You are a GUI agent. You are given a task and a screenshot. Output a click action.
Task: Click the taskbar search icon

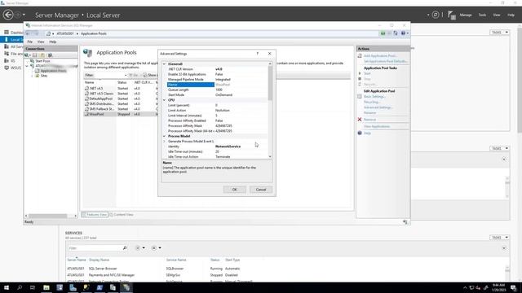point(20,287)
